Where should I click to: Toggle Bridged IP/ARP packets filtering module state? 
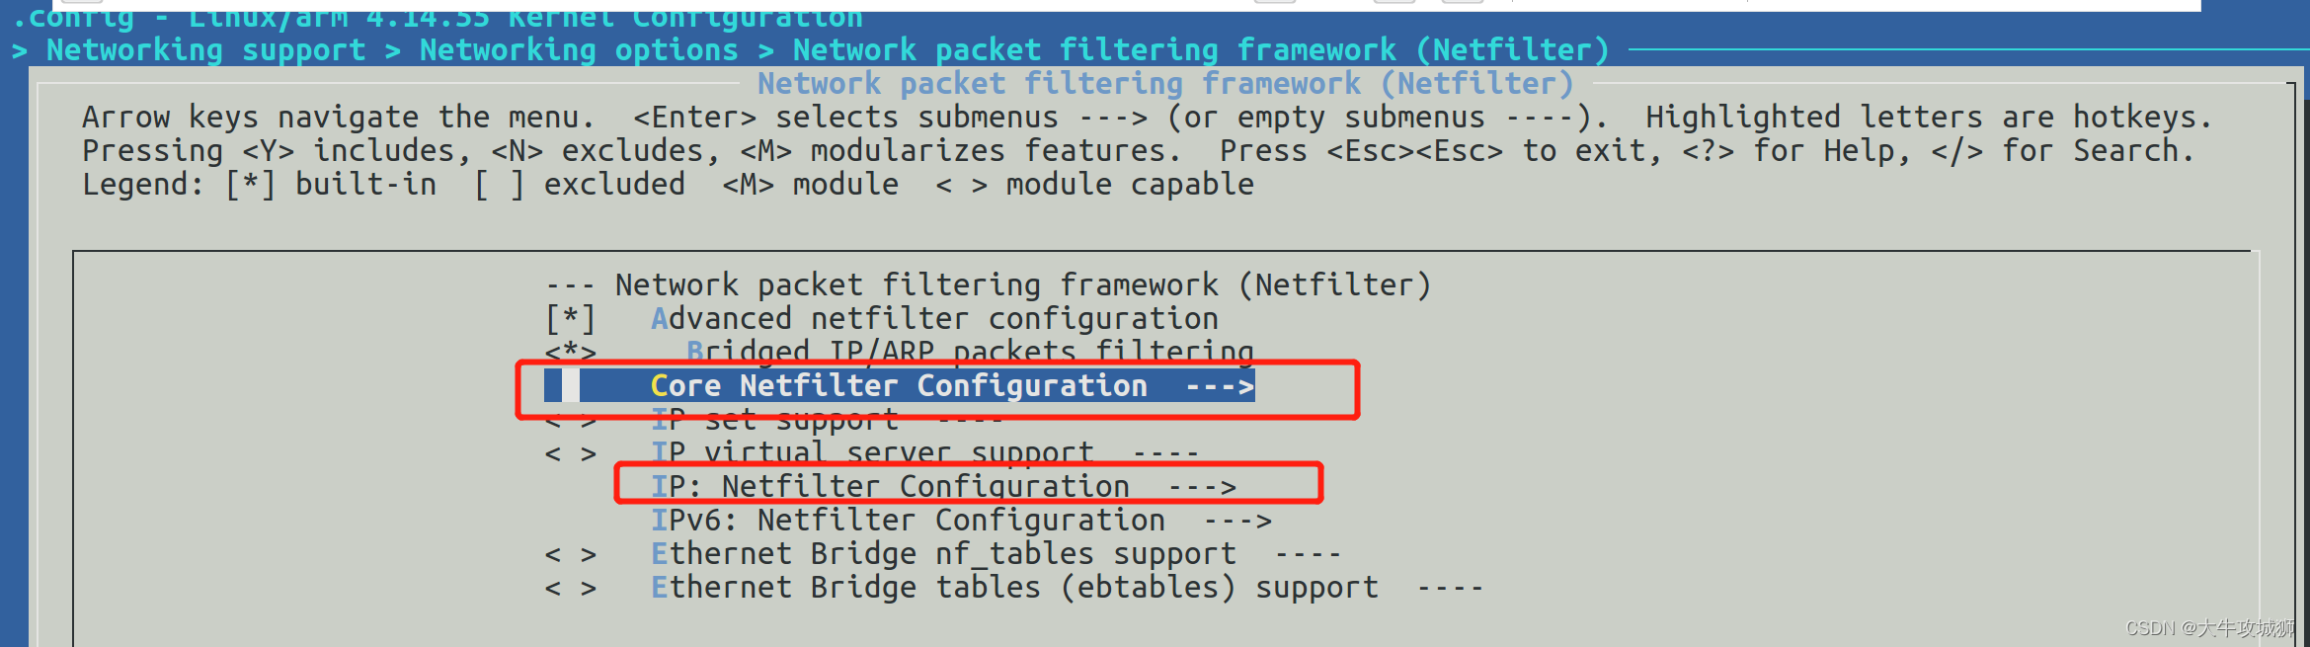point(571,351)
